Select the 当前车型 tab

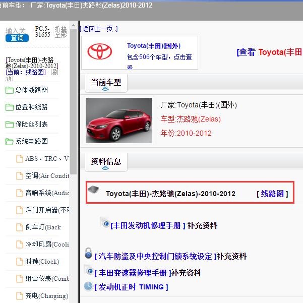tap(106, 83)
